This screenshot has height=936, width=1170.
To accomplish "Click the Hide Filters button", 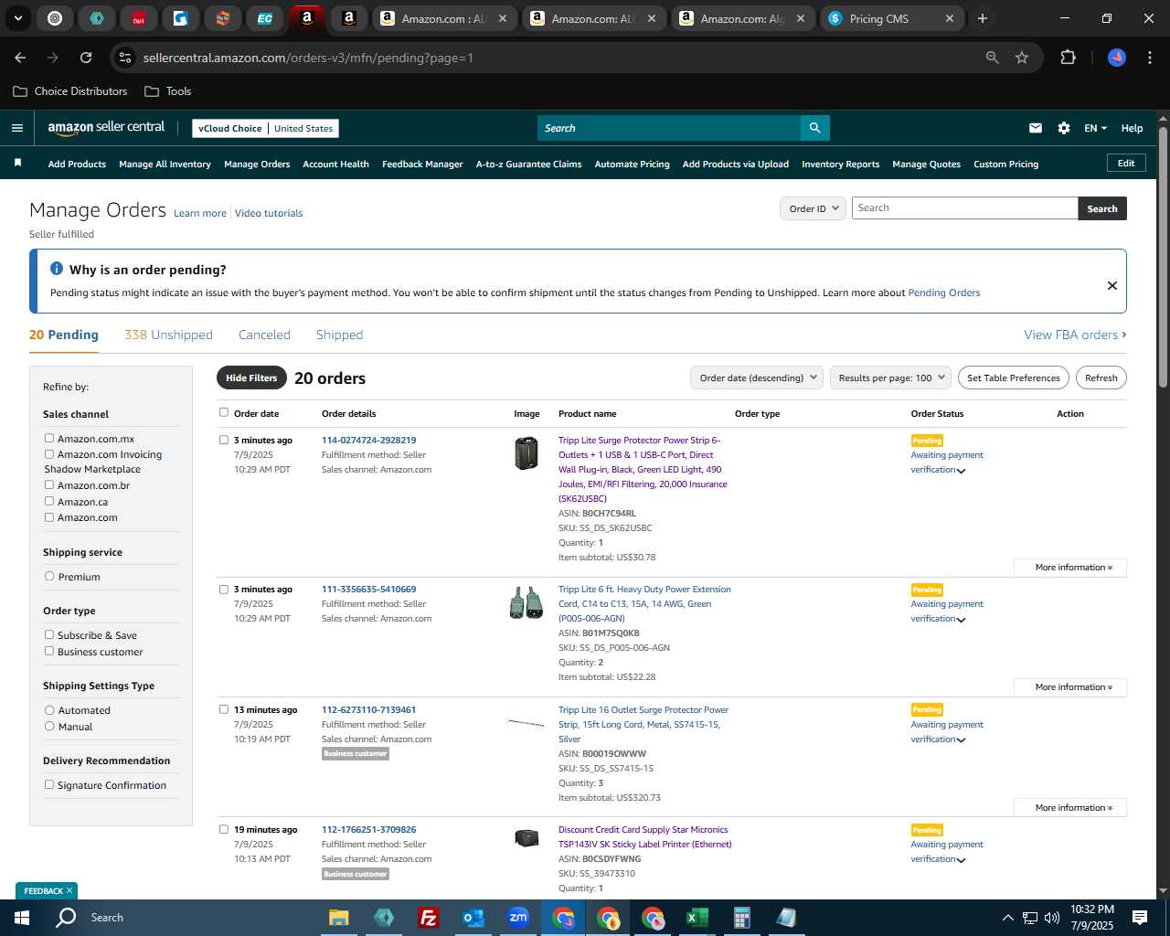I will pos(251,378).
